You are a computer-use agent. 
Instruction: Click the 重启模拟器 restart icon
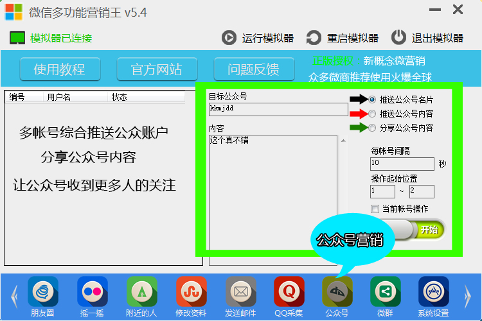pyautogui.click(x=314, y=38)
